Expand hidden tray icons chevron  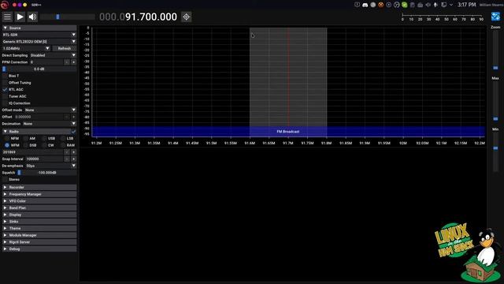(451, 5)
